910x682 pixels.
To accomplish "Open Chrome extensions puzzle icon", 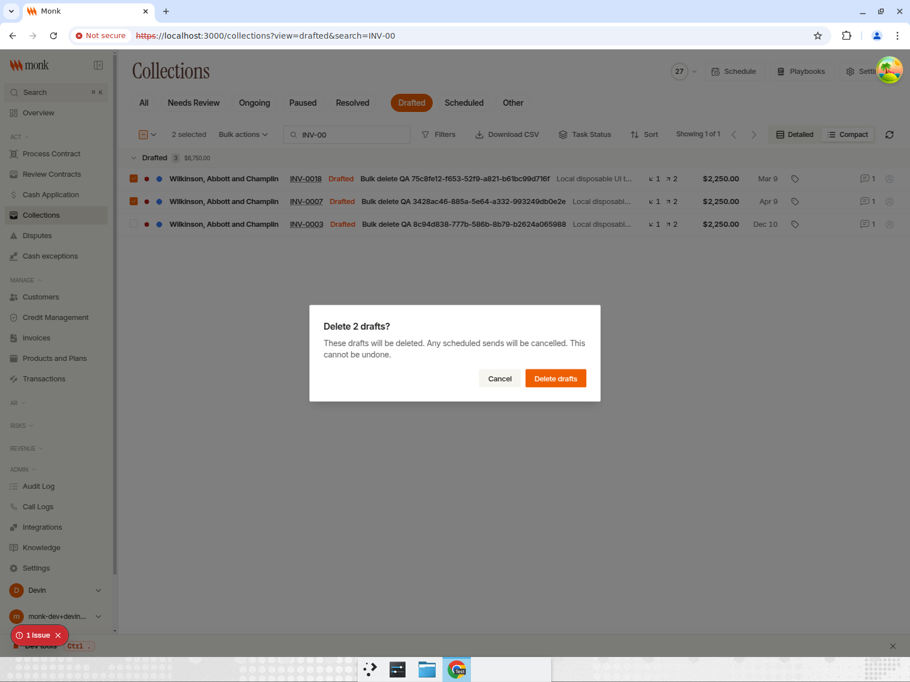I will pos(846,36).
